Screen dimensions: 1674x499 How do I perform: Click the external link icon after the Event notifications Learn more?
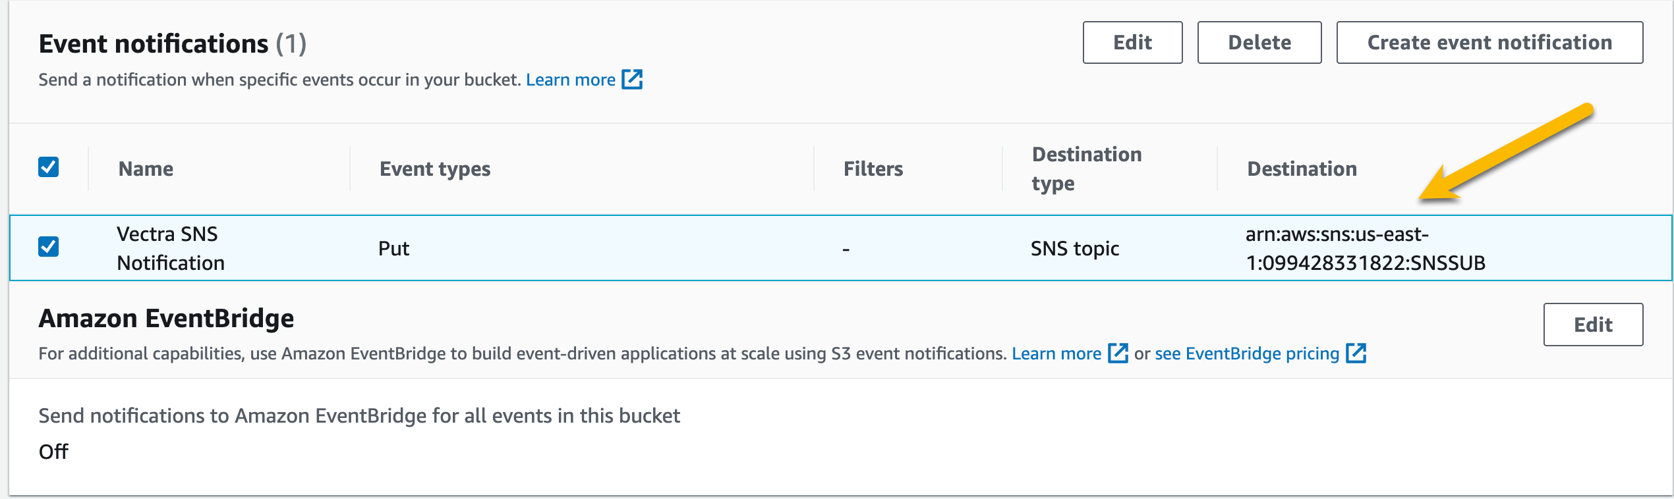[632, 80]
